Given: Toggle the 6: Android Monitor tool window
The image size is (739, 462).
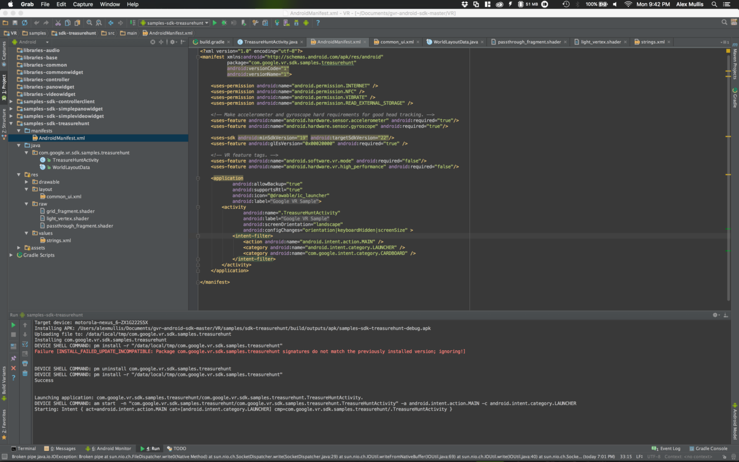Looking at the screenshot, I should coord(109,449).
